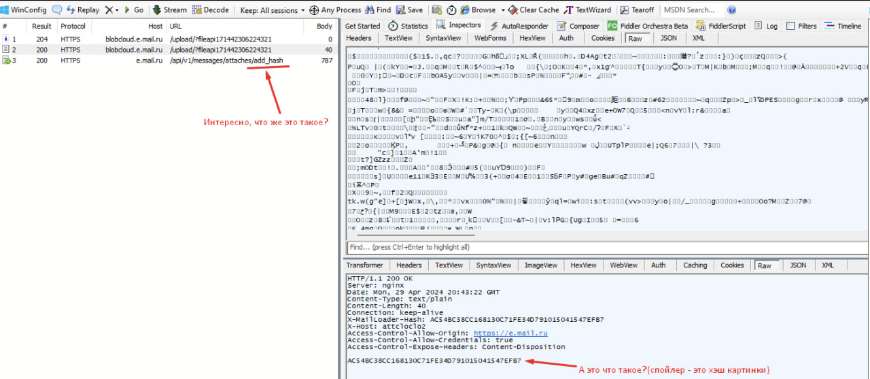Open the Remove sessions X dropdown
The image size is (870, 379).
pyautogui.click(x=112, y=10)
